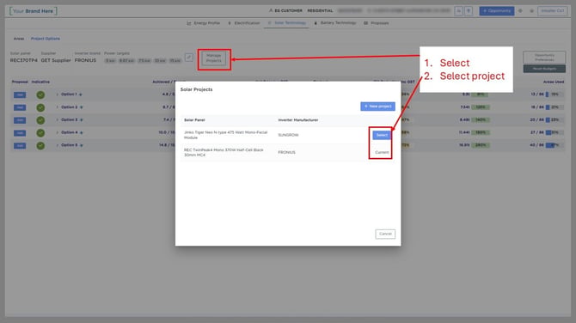
Task: Cancel the Solar Projects dialog
Action: click(385, 234)
